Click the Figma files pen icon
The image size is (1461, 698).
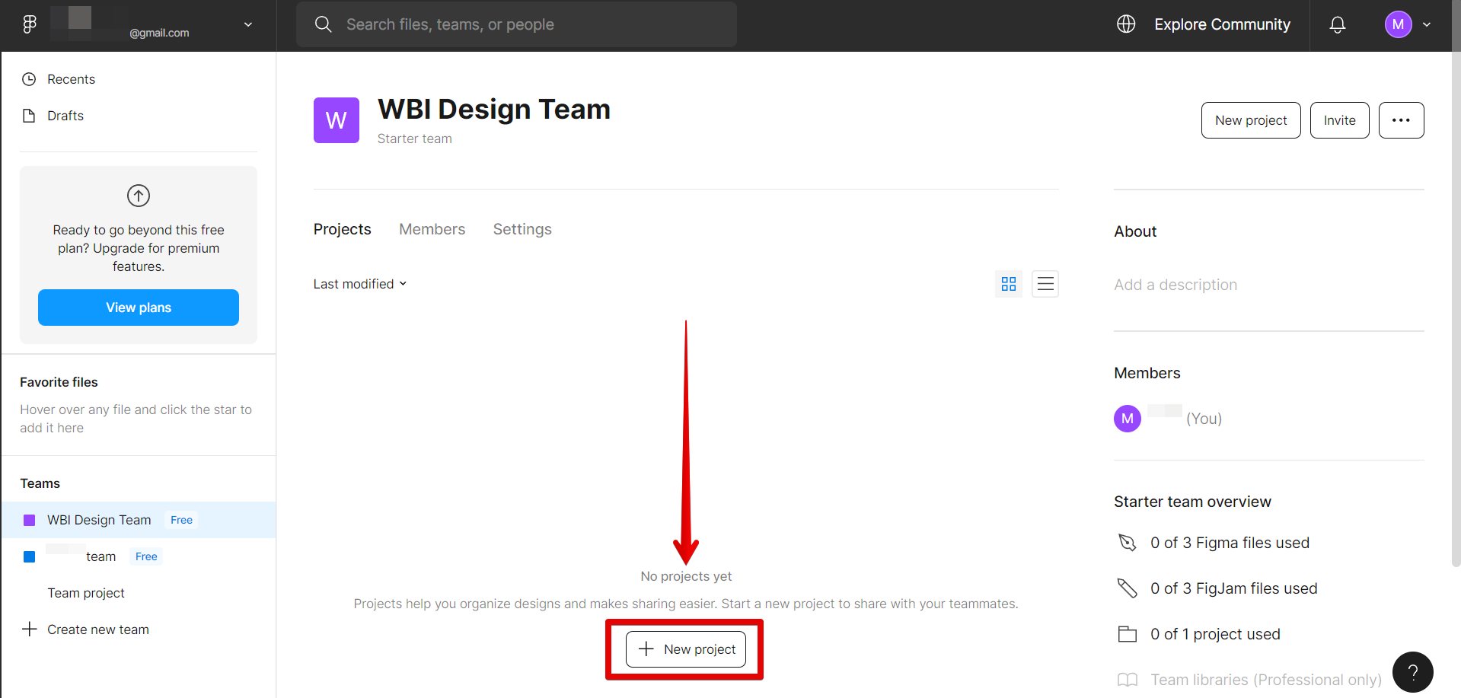[1127, 543]
